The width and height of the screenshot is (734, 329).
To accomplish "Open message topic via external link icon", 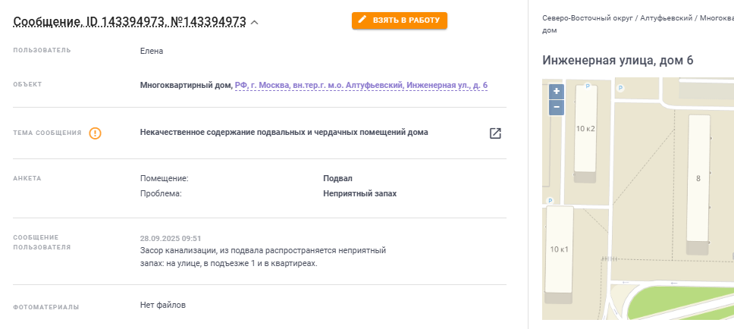I will coord(495,133).
